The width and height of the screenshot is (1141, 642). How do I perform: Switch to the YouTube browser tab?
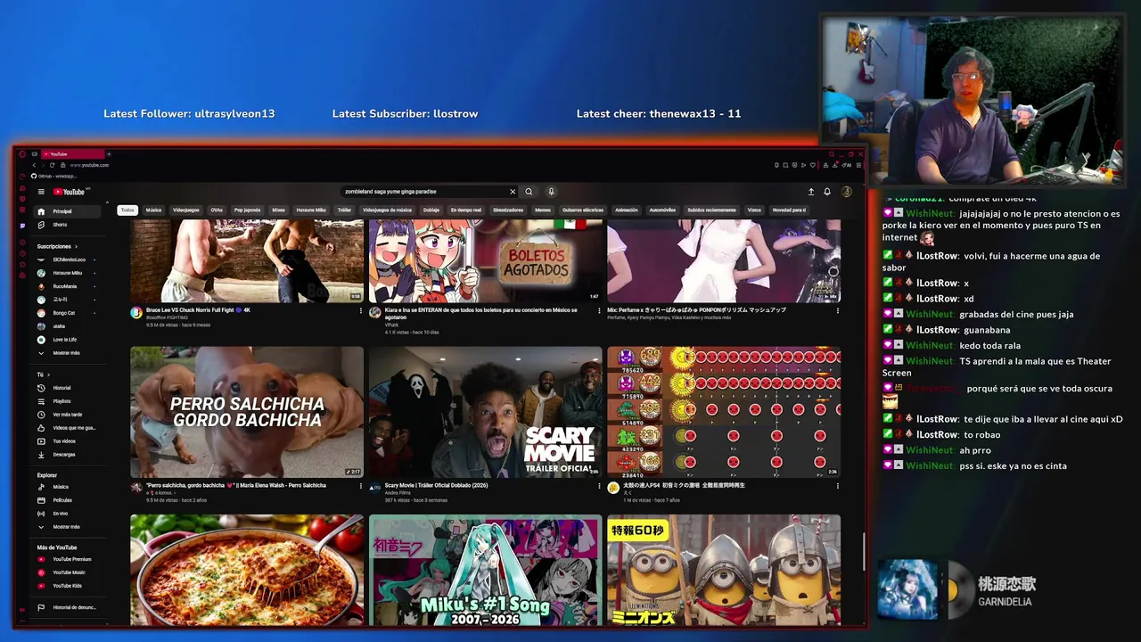[71, 154]
